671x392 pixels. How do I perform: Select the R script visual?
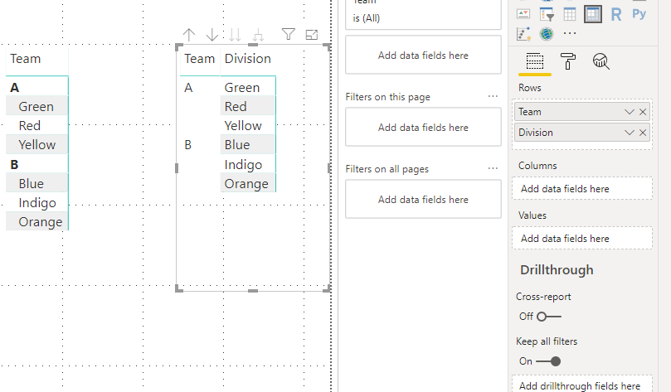pyautogui.click(x=615, y=15)
